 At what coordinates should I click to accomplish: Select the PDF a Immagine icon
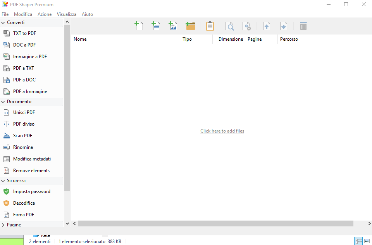click(7, 91)
